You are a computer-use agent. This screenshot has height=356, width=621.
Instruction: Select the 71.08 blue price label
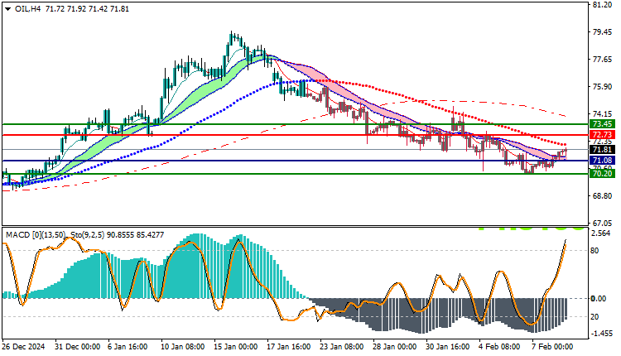(602, 161)
